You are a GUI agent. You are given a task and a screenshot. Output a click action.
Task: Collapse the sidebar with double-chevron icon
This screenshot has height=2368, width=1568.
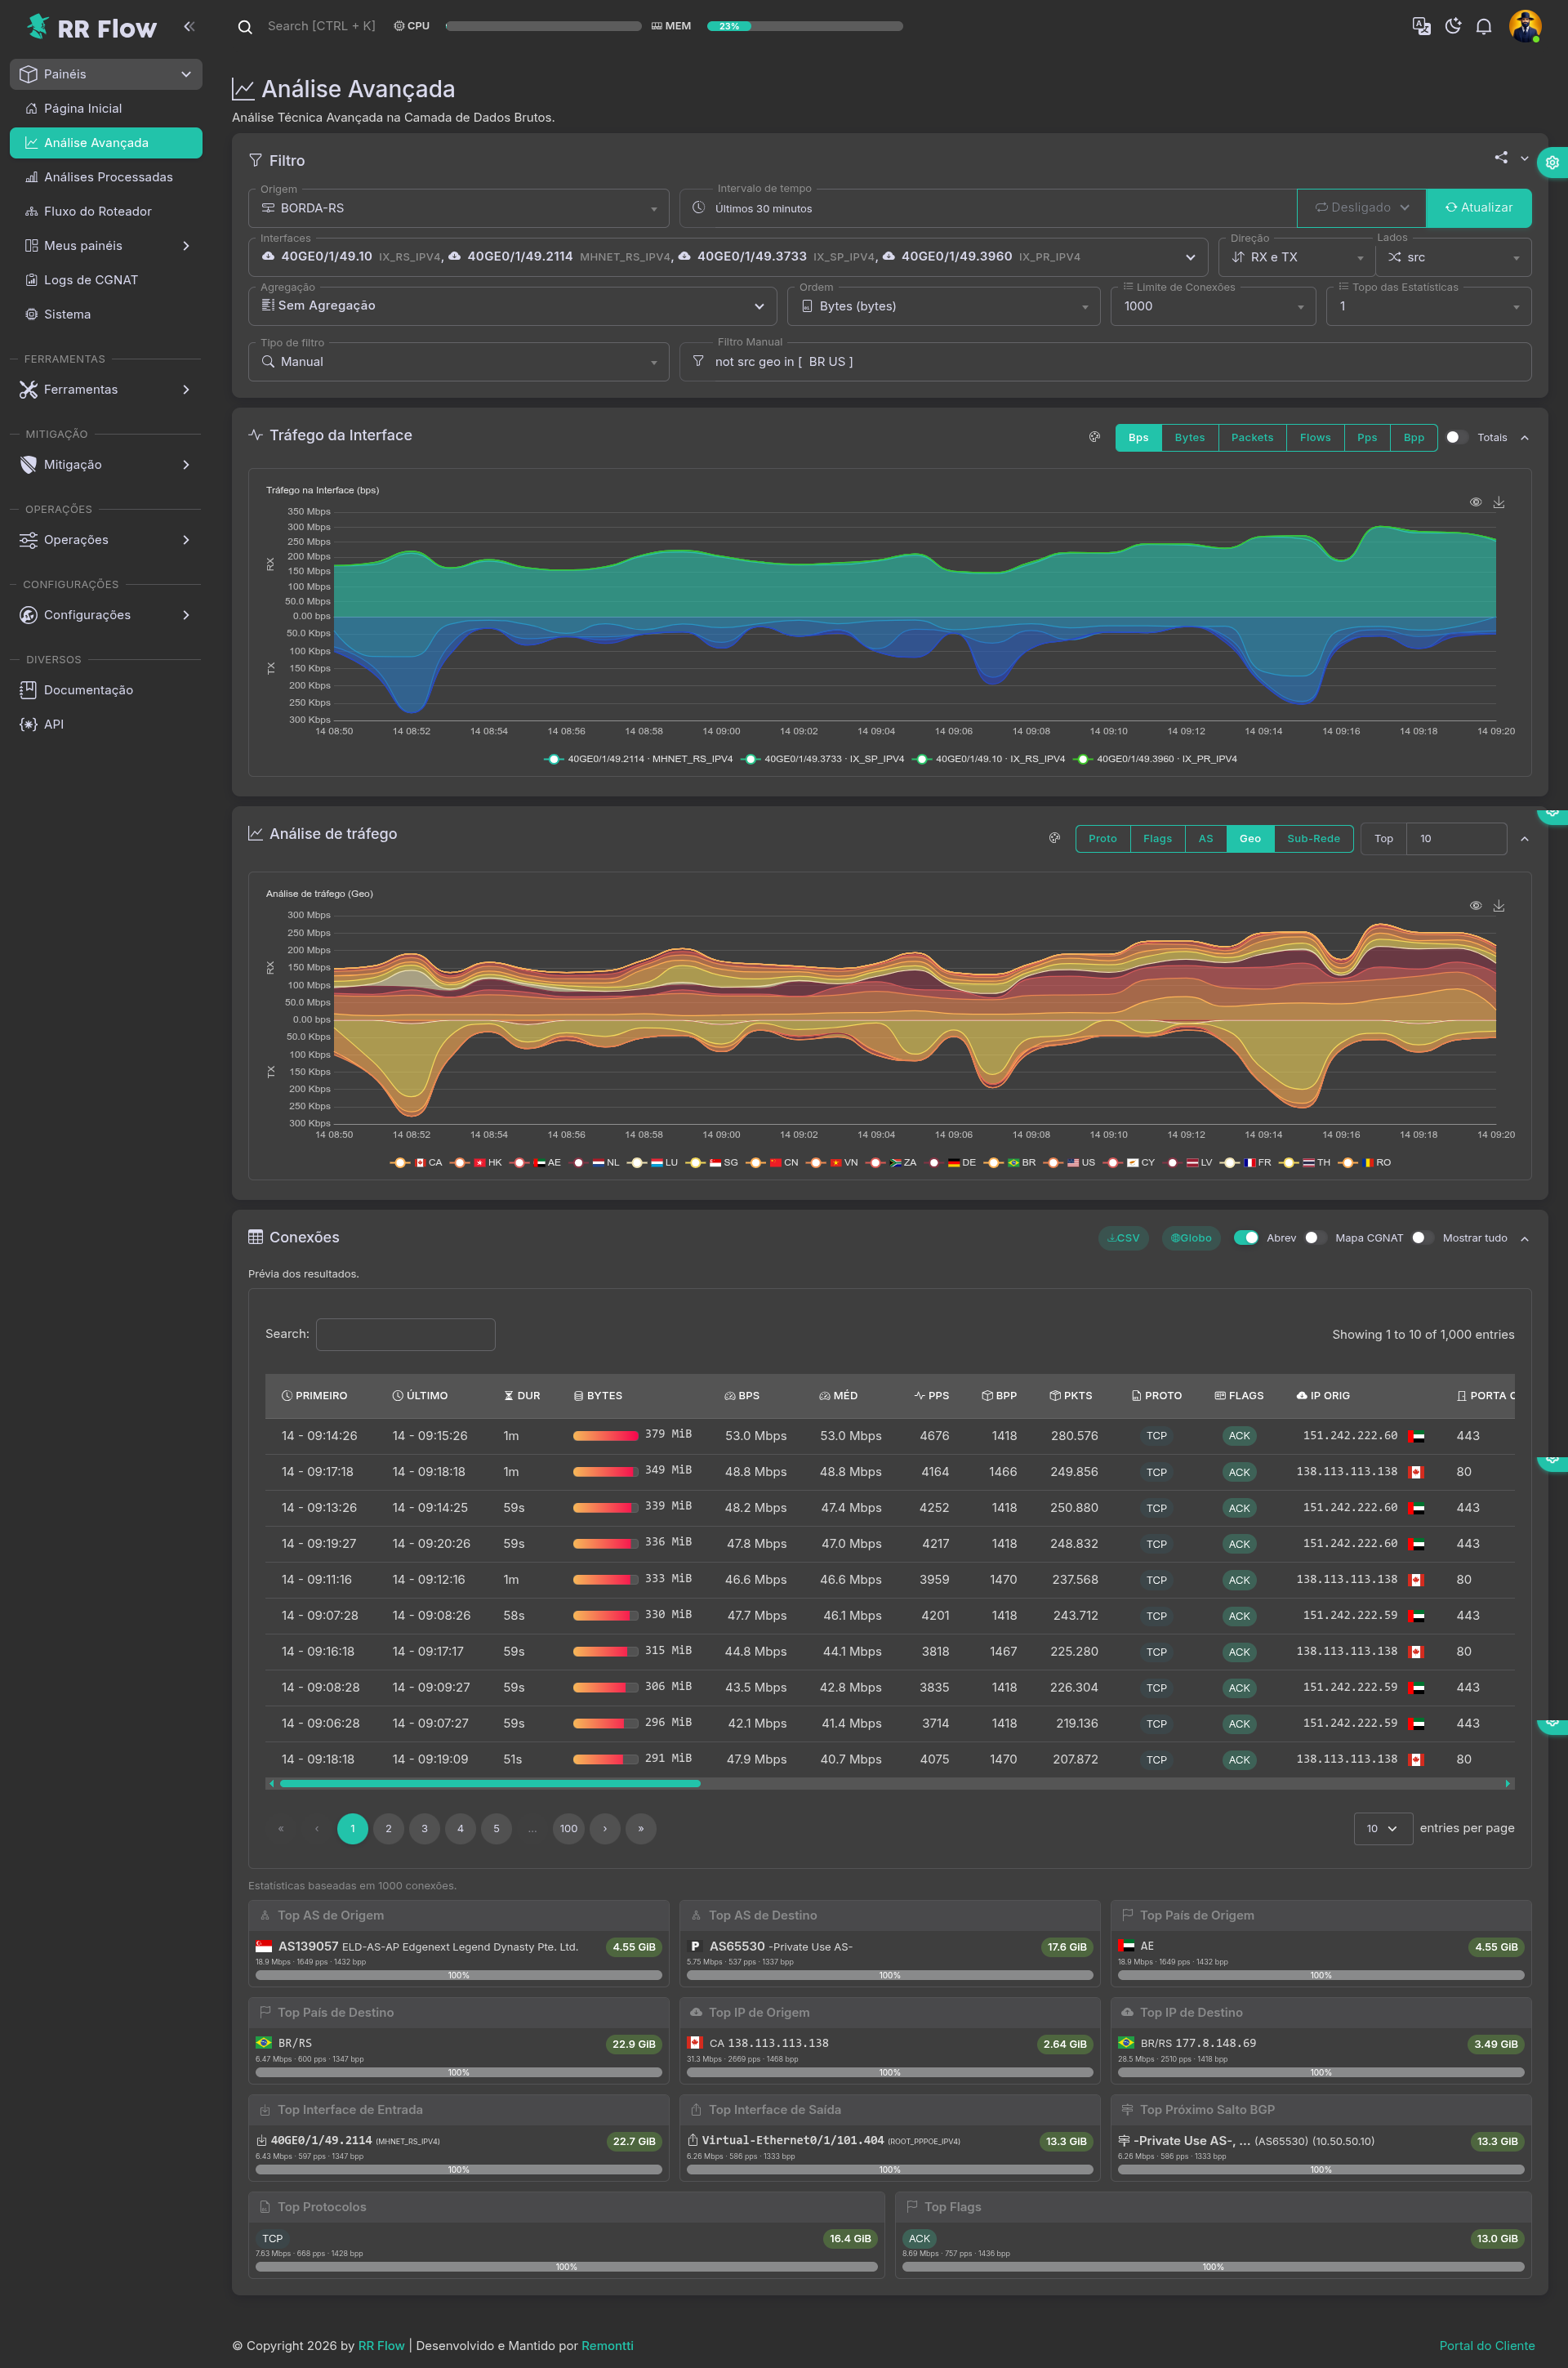(189, 27)
